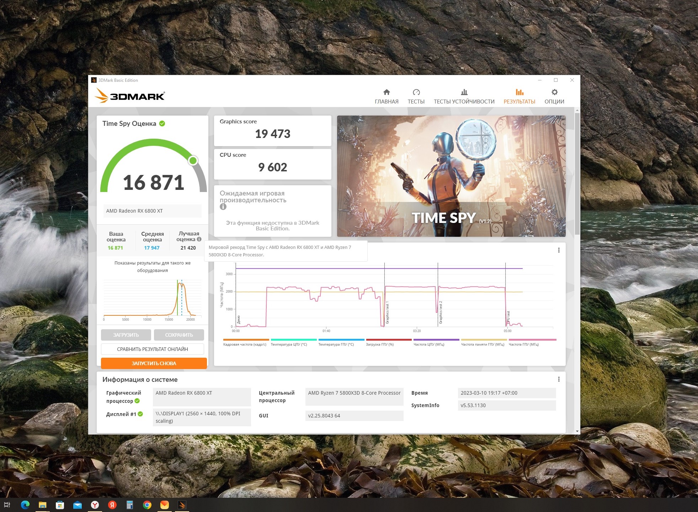Open the monitoring chart three-dot menu
This screenshot has width=698, height=512.
click(559, 250)
